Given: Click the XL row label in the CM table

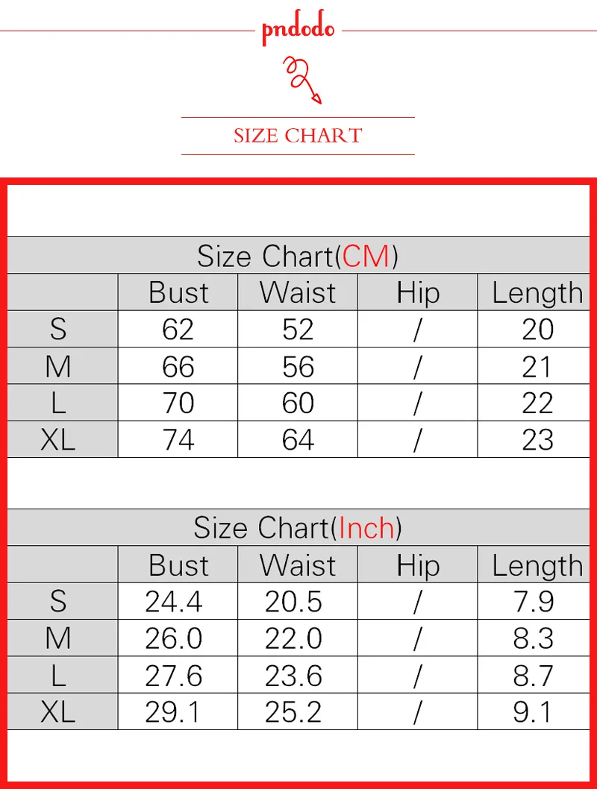Looking at the screenshot, I should click(58, 440).
